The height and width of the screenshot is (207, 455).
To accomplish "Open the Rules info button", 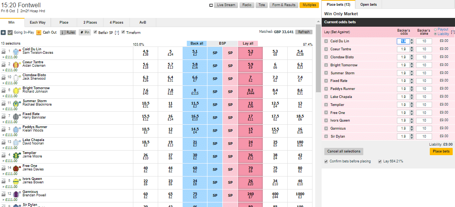I will click(68, 32).
